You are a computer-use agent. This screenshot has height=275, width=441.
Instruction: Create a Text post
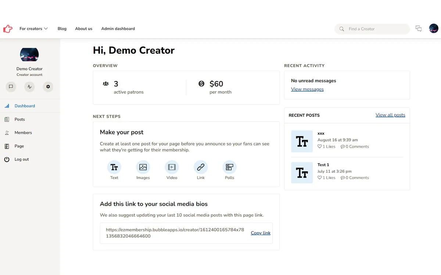pyautogui.click(x=114, y=167)
